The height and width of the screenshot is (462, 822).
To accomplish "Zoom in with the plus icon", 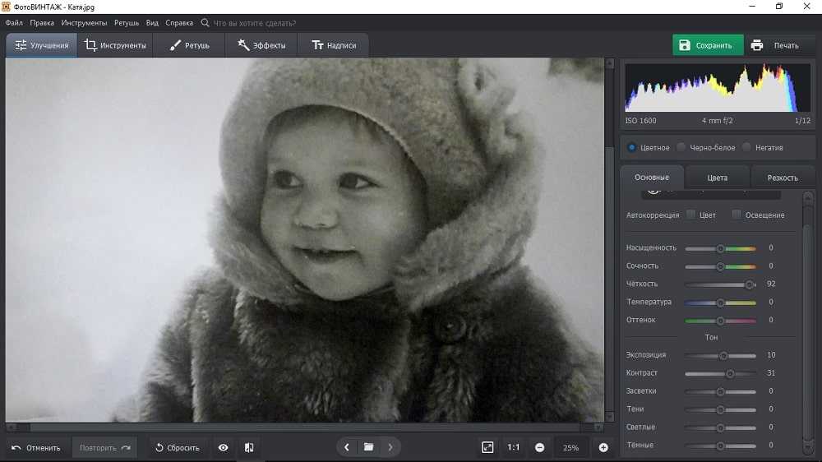I will (603, 447).
